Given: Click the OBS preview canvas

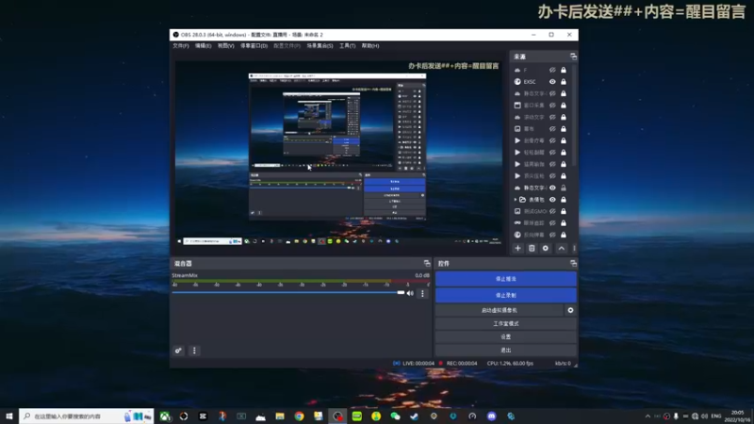Looking at the screenshot, I should (x=337, y=155).
